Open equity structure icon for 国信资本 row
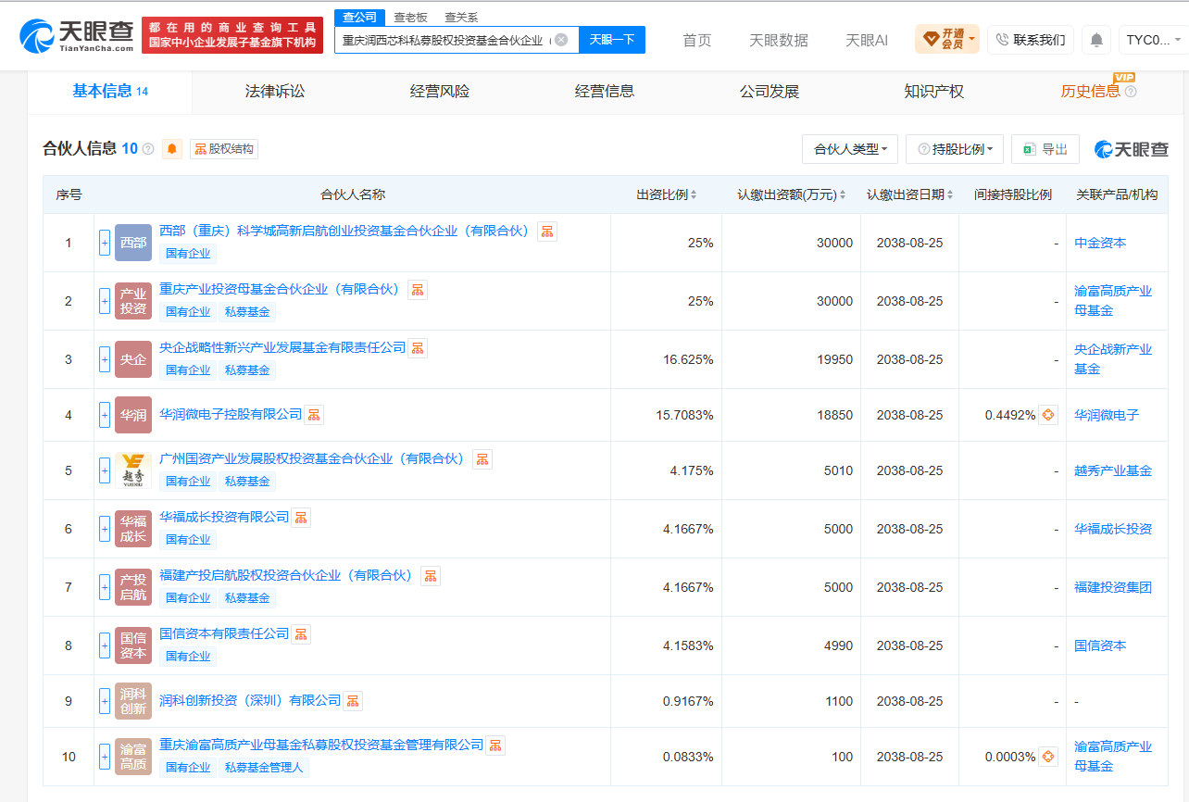1189x802 pixels. (301, 634)
